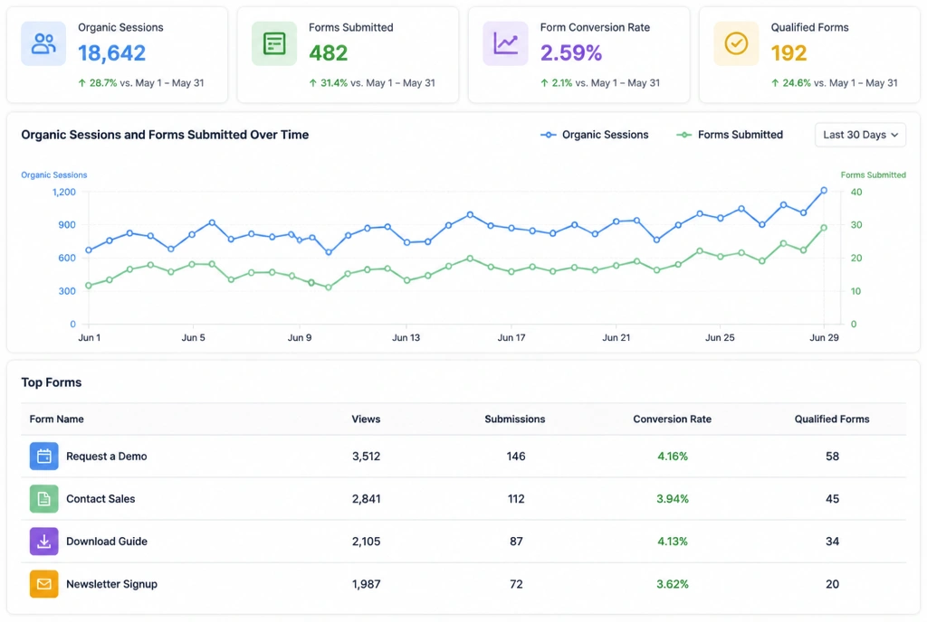Open the Contact Sales form
This screenshot has height=622, width=927.
click(100, 499)
